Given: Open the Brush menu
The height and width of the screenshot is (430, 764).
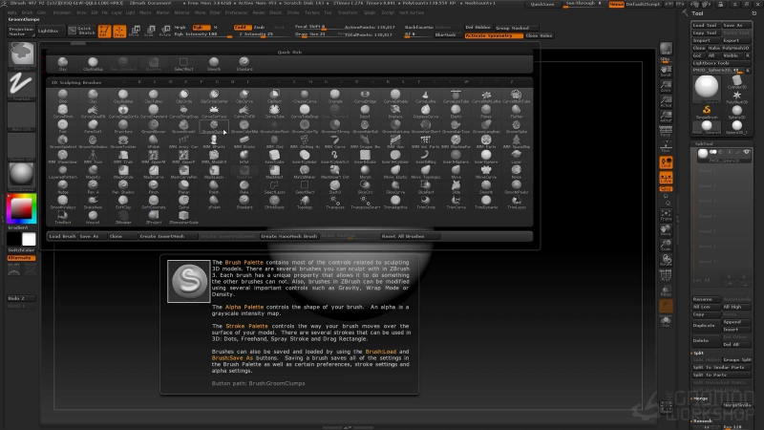Looking at the screenshot, I should pos(28,12).
